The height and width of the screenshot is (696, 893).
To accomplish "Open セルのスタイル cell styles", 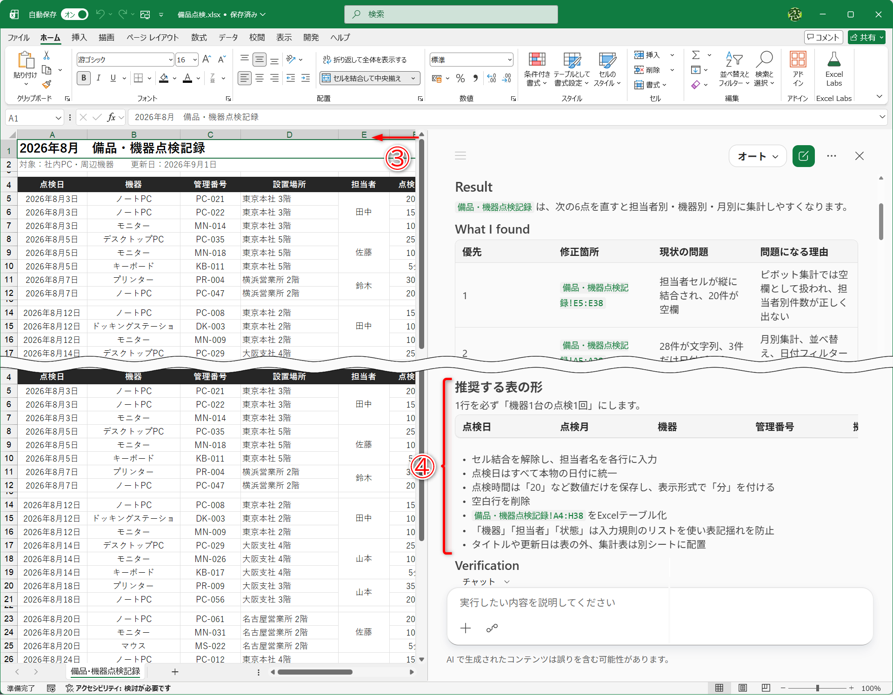I will click(607, 69).
